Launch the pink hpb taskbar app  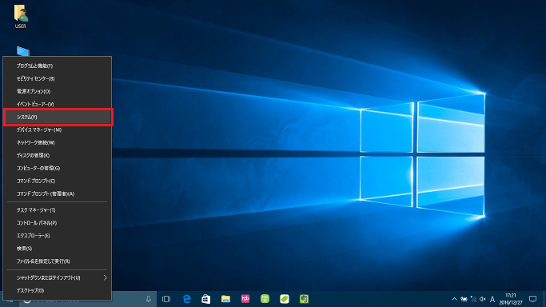(x=245, y=299)
